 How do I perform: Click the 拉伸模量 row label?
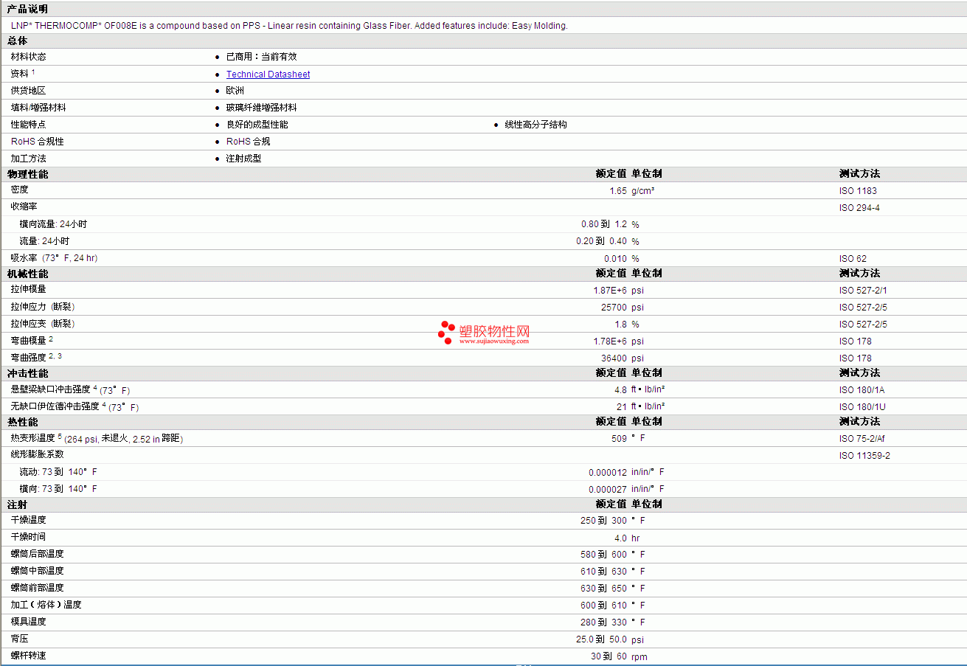point(28,289)
